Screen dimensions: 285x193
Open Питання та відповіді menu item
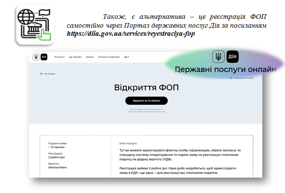tap(109, 57)
